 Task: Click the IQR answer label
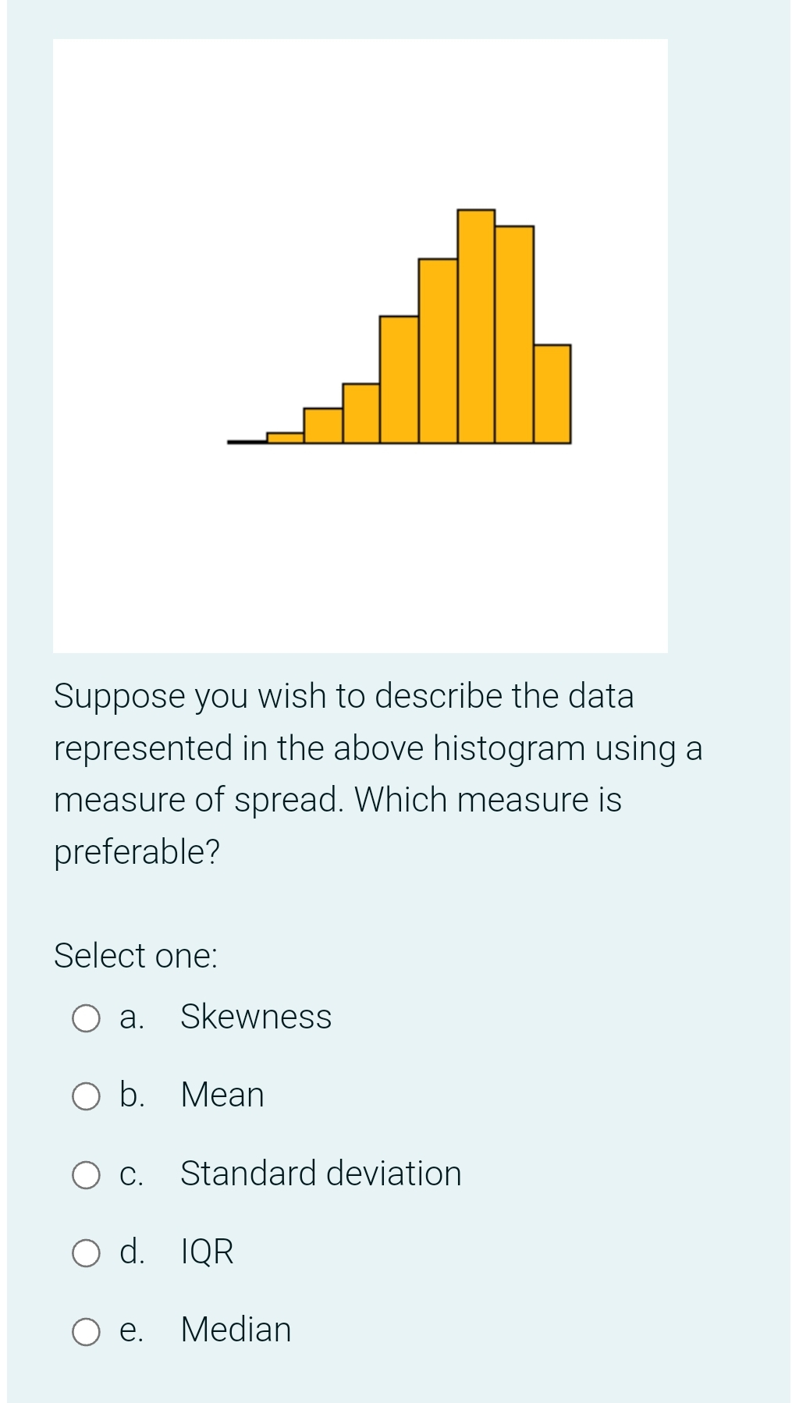(207, 1252)
